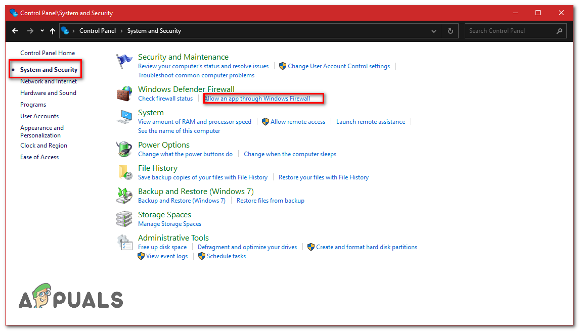579x331 pixels.
Task: Click the Back navigation arrow
Action: tap(15, 31)
